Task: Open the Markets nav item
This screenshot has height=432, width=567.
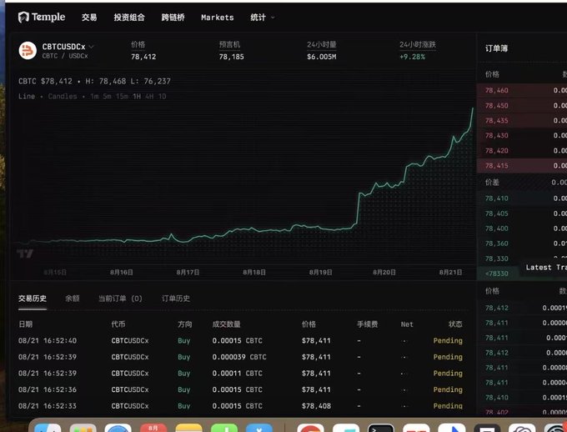Action: tap(218, 18)
